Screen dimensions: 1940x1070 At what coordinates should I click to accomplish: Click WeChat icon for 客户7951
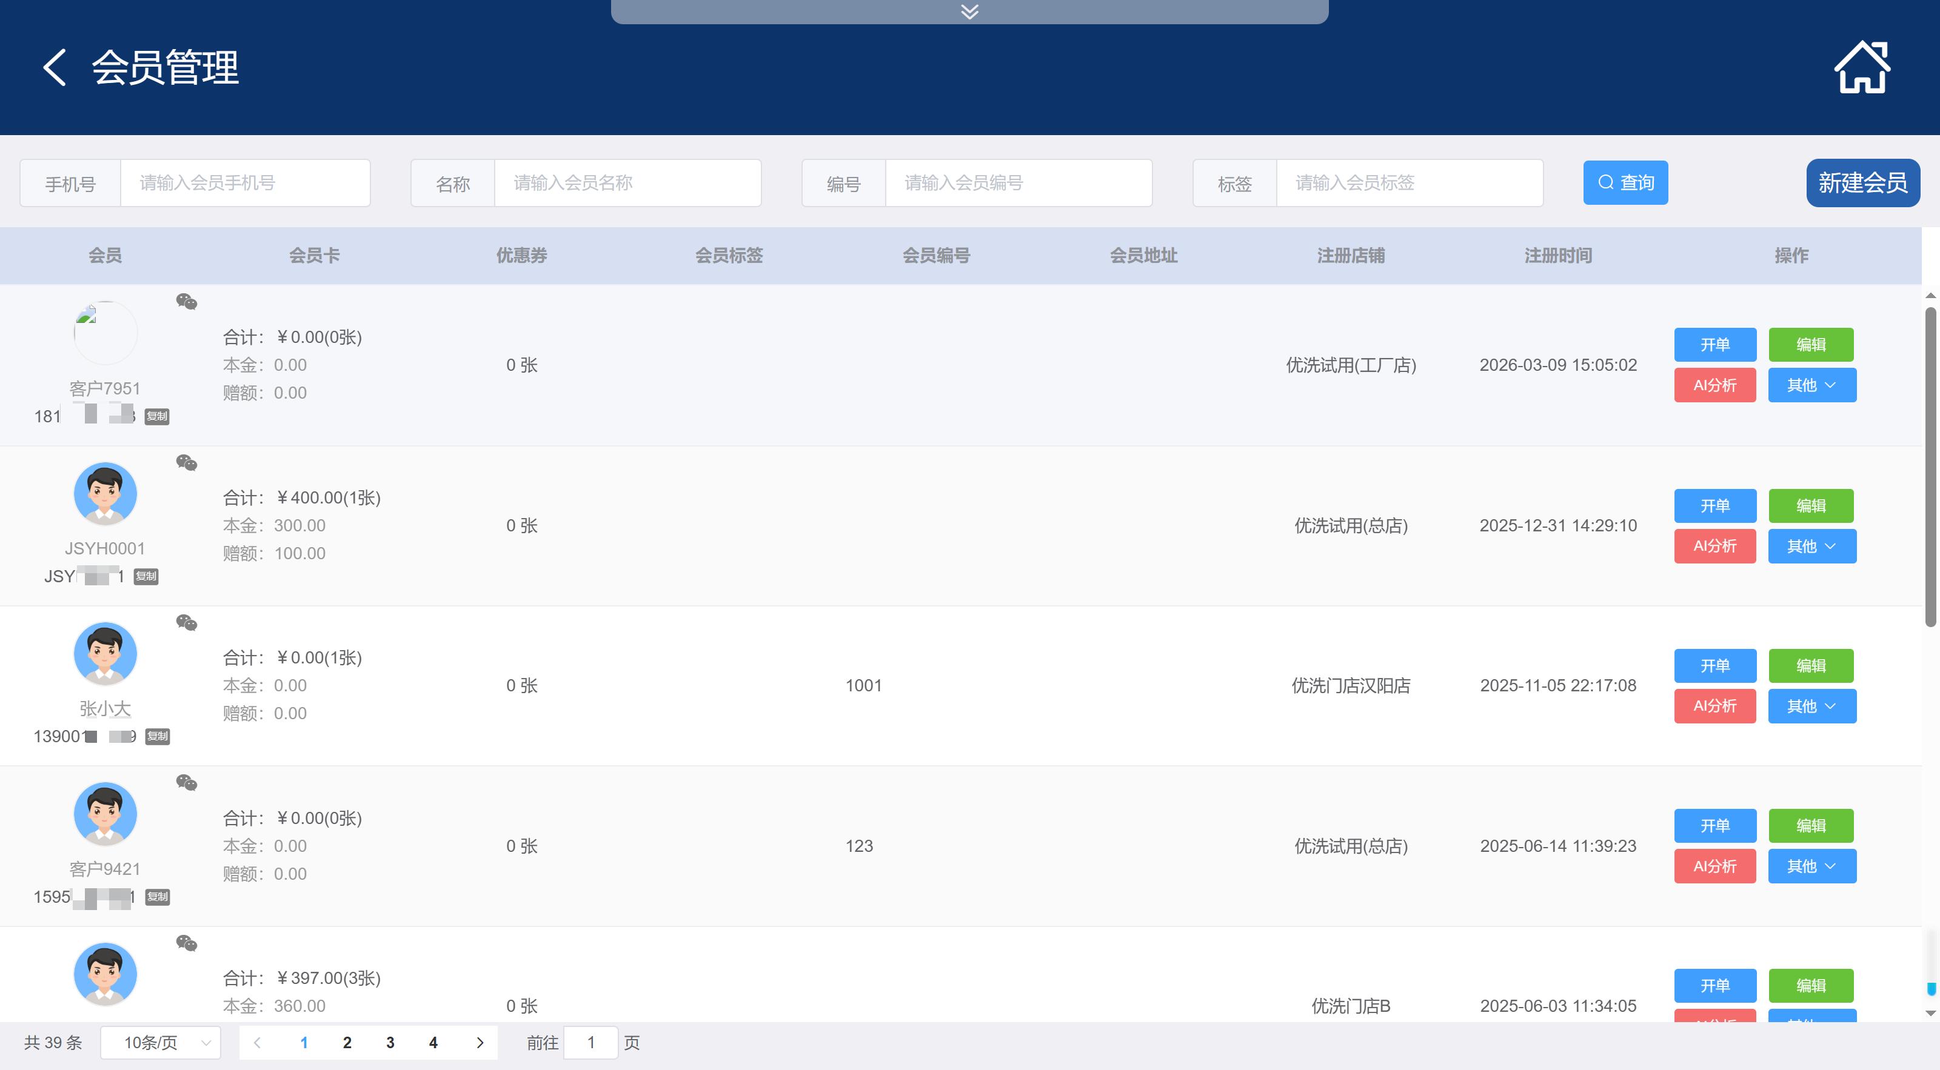pyautogui.click(x=187, y=302)
